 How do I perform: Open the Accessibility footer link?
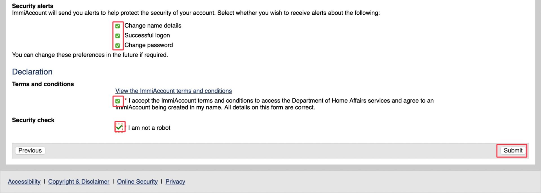(24, 182)
